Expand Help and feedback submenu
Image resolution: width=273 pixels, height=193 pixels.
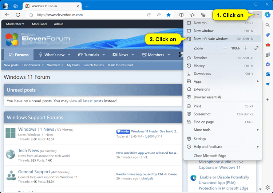click(x=222, y=147)
